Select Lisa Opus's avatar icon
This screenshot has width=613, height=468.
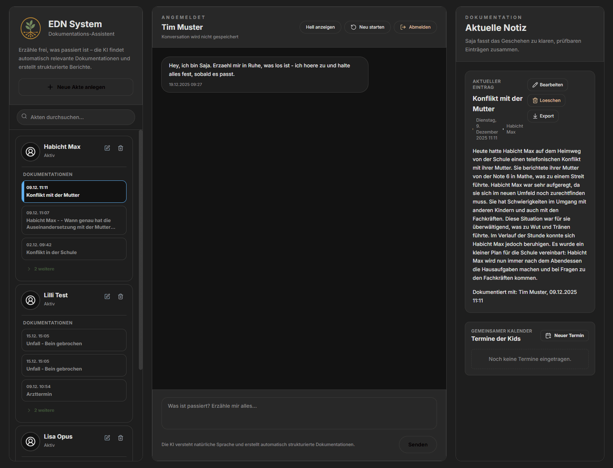click(30, 441)
